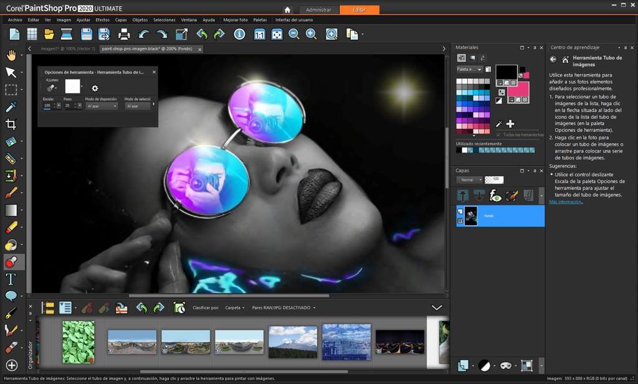Viewport: 638px width, 384px height.
Task: Select the Pan (hand) tool
Action: pyautogui.click(x=11, y=56)
